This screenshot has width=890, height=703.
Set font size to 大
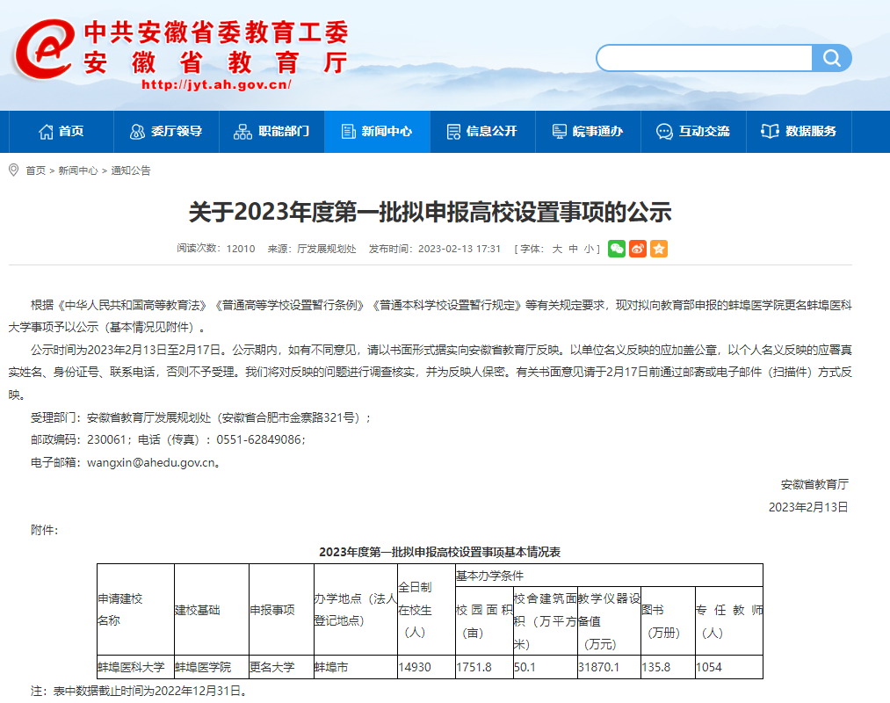(x=557, y=249)
